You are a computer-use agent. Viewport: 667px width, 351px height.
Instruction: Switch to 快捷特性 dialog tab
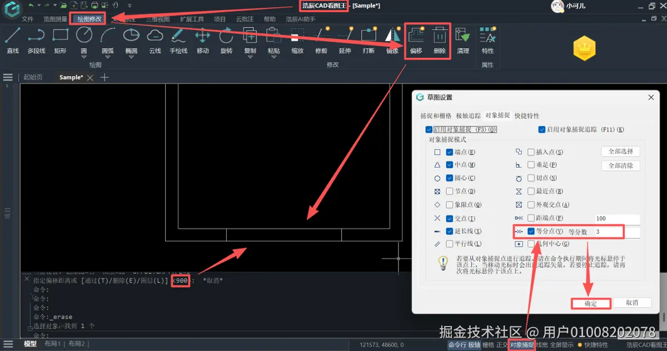(527, 116)
